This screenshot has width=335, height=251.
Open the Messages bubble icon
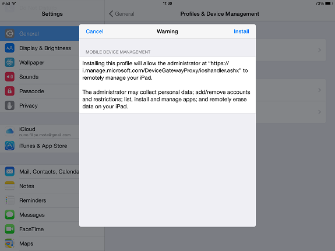point(10,215)
